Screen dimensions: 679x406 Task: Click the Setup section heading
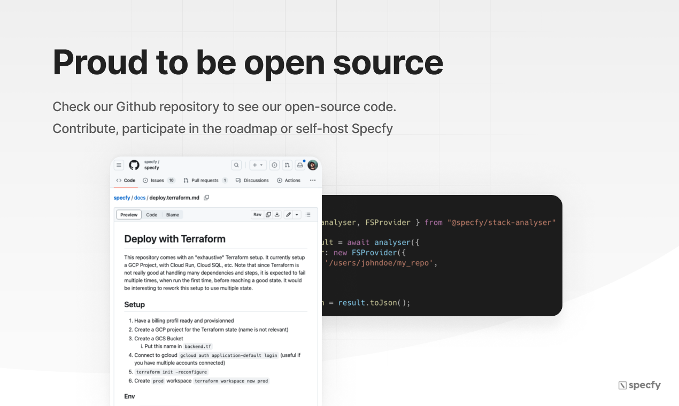coord(135,304)
